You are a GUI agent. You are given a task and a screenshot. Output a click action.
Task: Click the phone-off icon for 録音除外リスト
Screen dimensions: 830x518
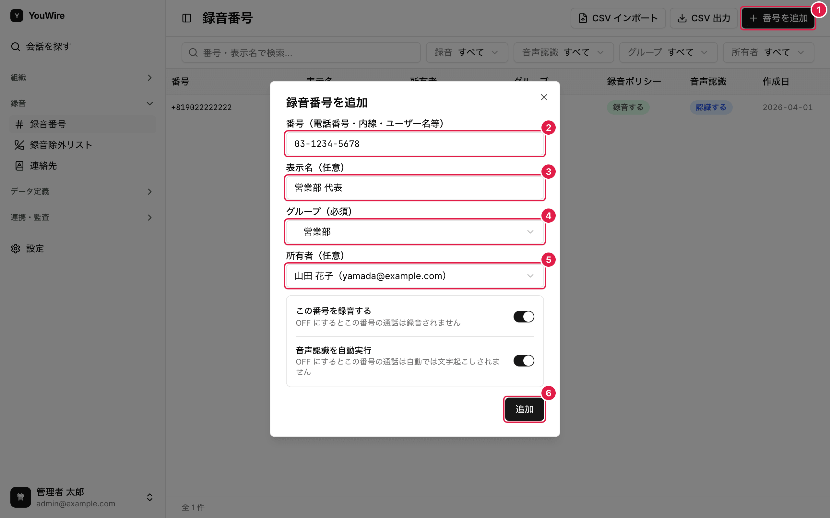tap(19, 145)
